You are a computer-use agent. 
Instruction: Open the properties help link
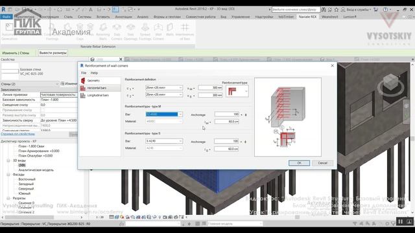18,134
